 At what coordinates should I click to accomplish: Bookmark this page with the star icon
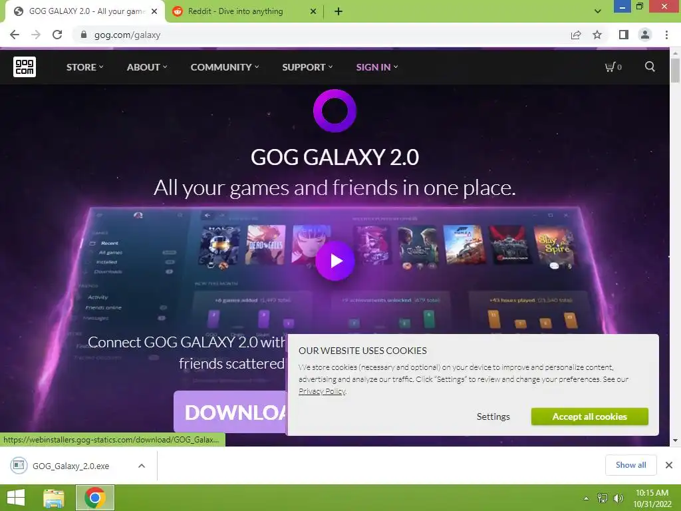597,35
